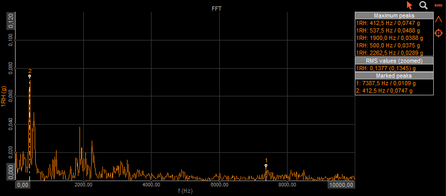
Task: Click the RMS values (zoomed) header
Action: click(394, 61)
